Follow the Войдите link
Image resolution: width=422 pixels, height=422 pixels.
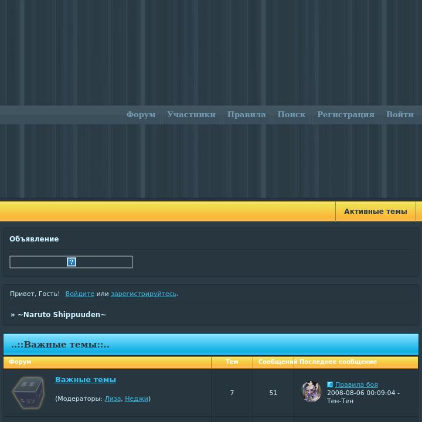point(80,294)
